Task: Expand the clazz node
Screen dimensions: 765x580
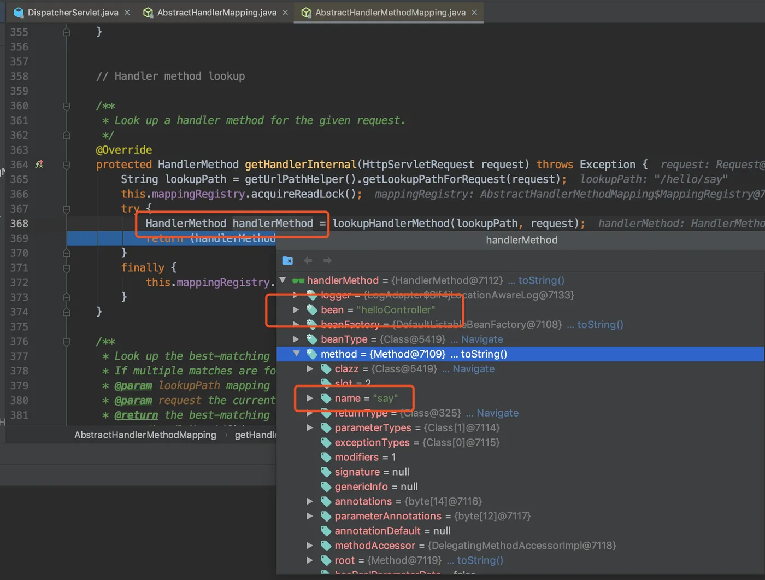Action: point(310,368)
